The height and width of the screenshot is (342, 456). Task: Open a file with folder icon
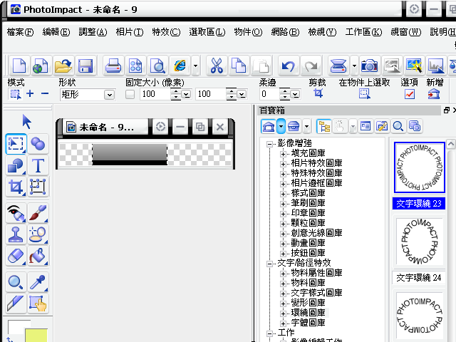[x=63, y=65]
